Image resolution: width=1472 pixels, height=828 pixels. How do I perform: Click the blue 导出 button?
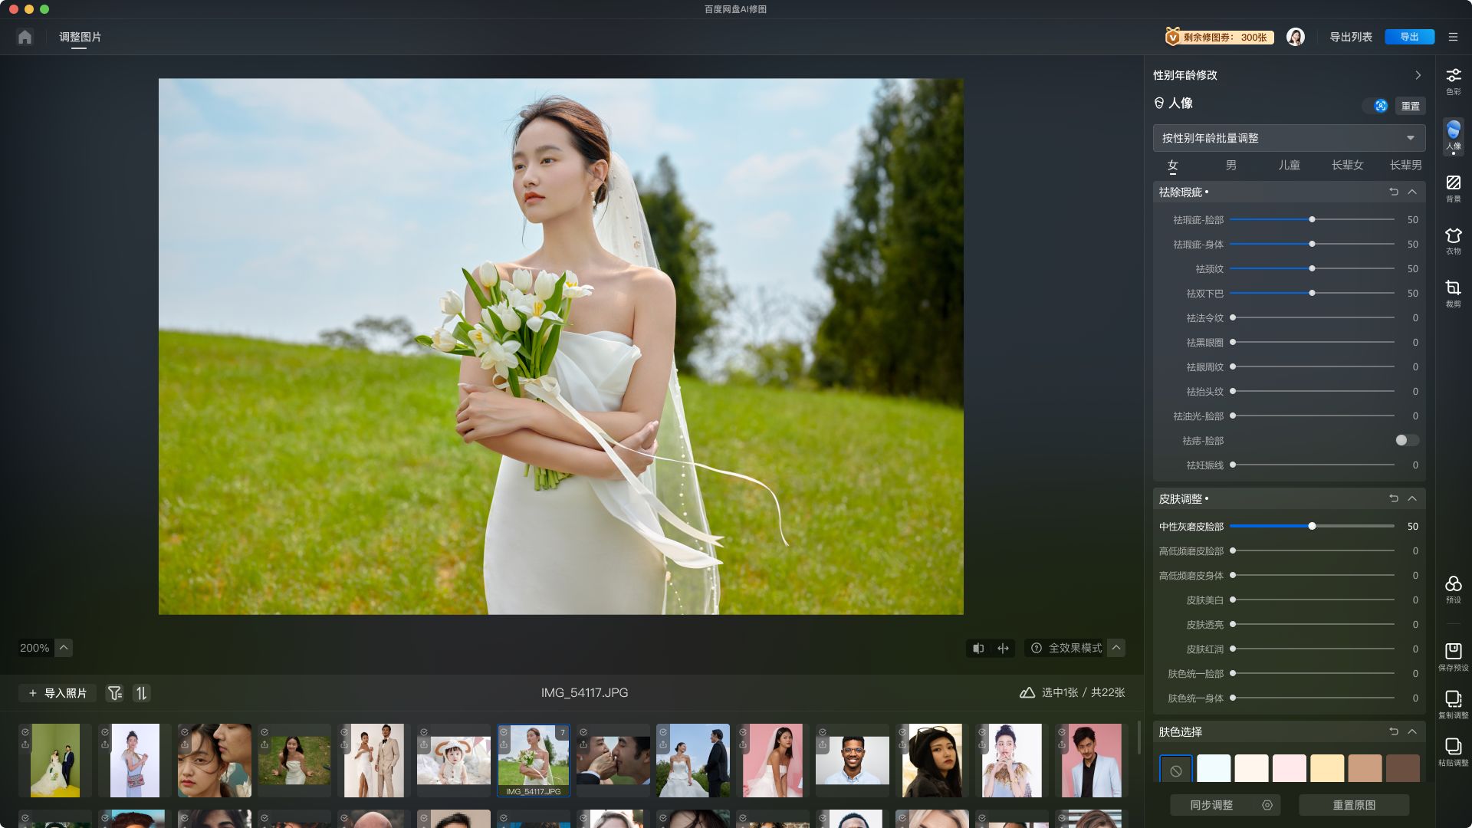click(x=1408, y=37)
